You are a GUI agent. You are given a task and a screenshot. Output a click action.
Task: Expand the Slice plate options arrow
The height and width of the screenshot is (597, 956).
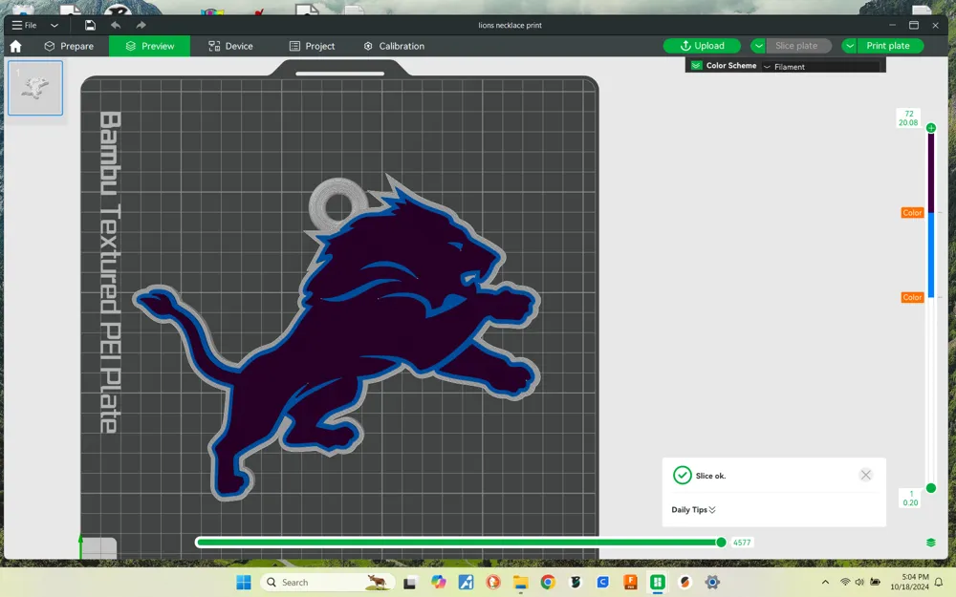coord(758,46)
